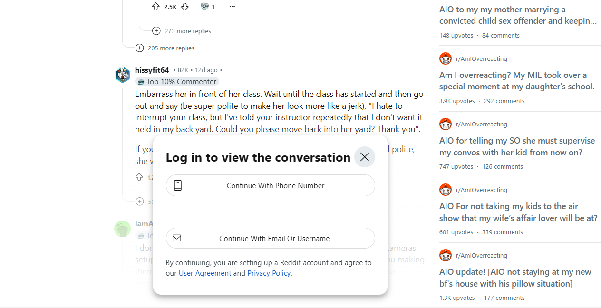
Task: Upvote hissyfit64's comment
Action: tap(139, 177)
